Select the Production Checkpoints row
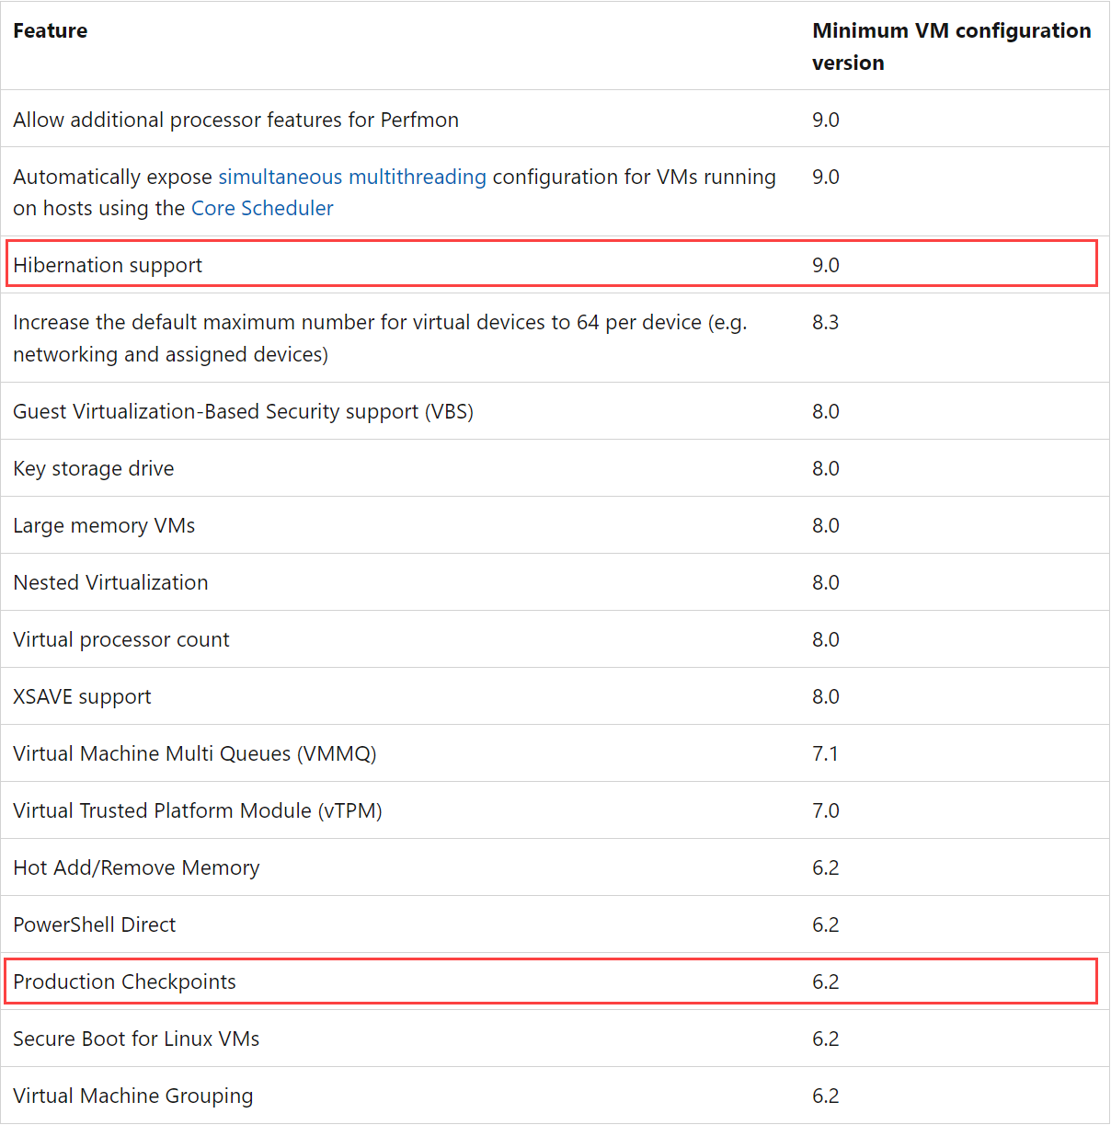Screen dimensions: 1111x1125 [552, 982]
